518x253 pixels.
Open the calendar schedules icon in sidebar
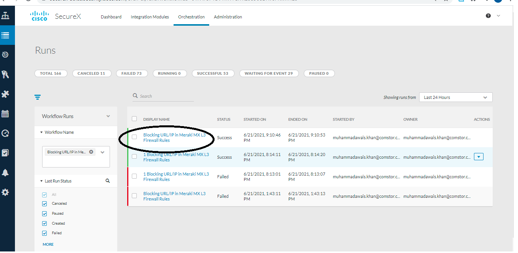click(5, 114)
